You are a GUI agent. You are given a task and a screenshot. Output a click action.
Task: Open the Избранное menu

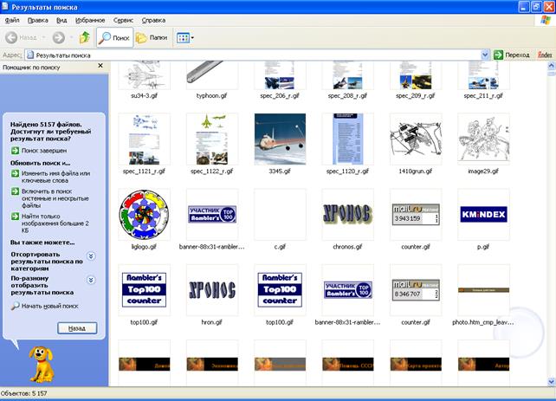point(92,18)
